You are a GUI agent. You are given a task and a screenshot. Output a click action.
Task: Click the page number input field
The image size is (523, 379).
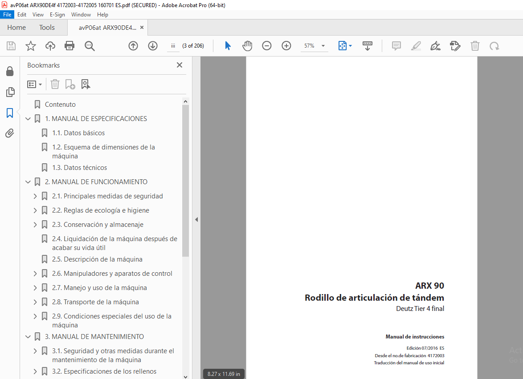point(173,46)
